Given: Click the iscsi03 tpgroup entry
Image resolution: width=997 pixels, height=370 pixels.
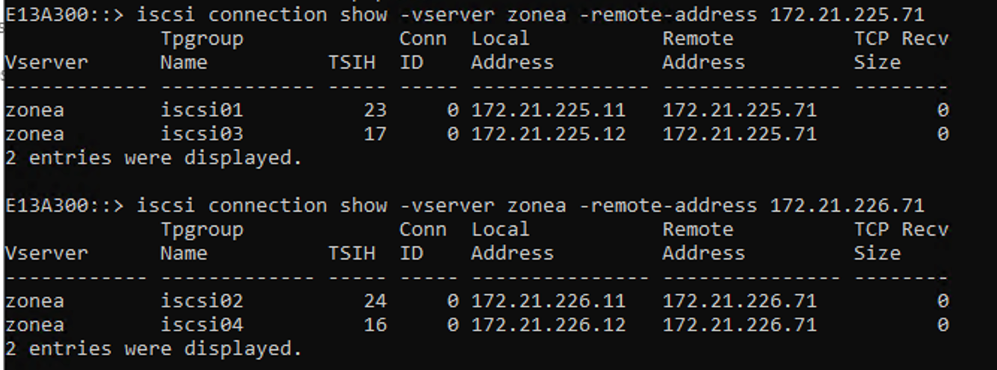Looking at the screenshot, I should click(x=202, y=134).
